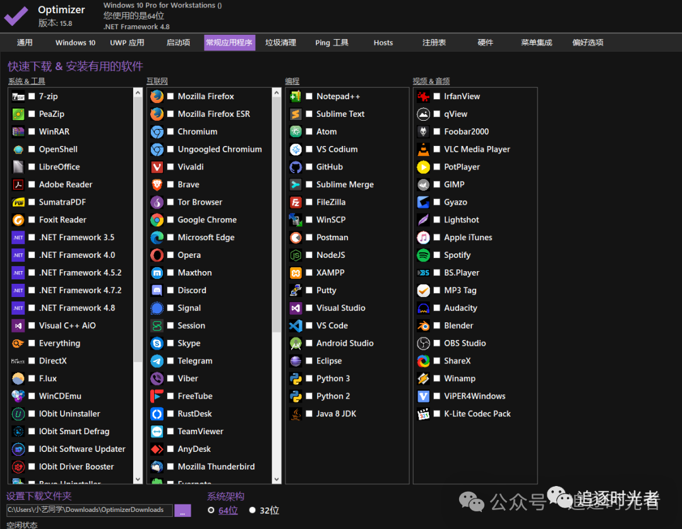
Task: Click the VLC Media Player cone icon
Action: click(x=423, y=149)
